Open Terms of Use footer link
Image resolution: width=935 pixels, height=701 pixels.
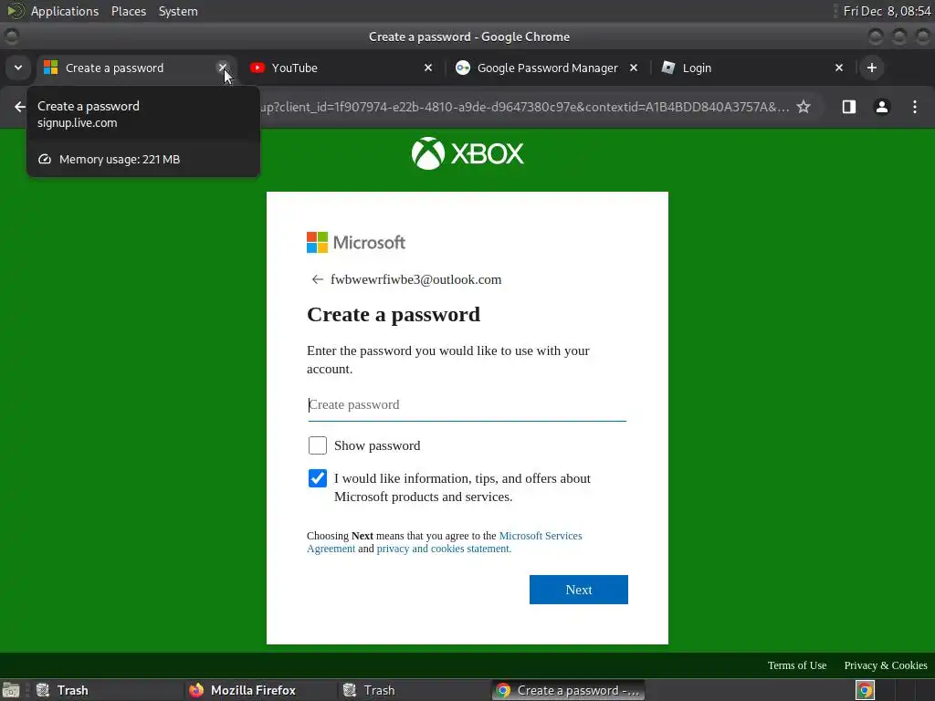796,665
